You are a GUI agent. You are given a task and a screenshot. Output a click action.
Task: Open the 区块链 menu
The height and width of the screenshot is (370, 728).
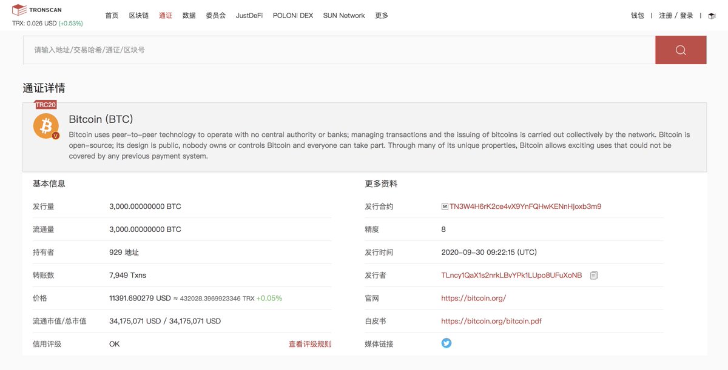pyautogui.click(x=139, y=16)
